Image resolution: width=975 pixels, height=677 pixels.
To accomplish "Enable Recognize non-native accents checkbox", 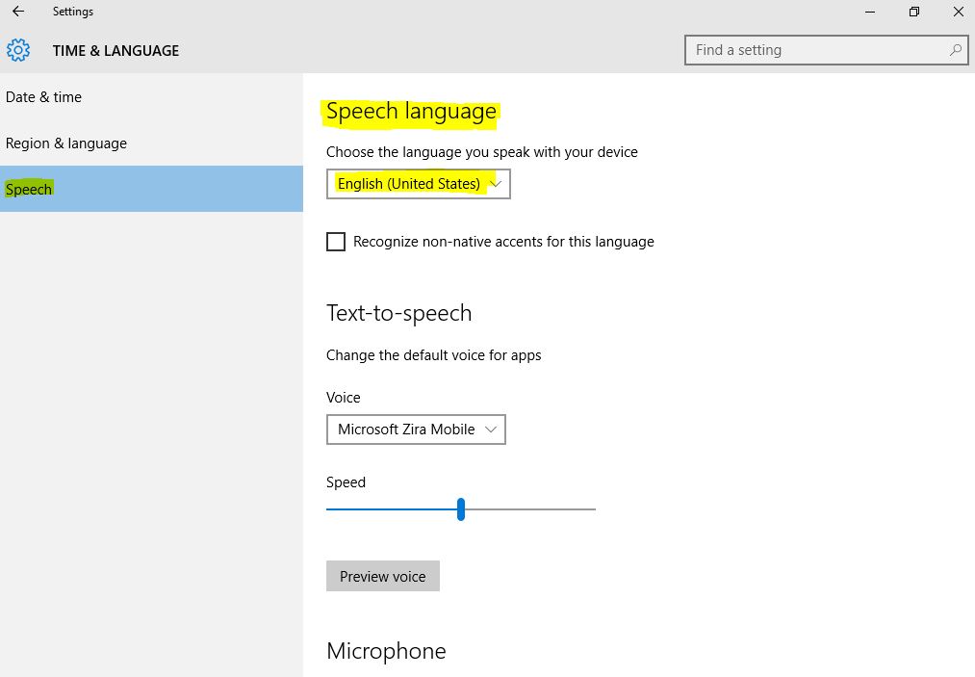I will pyautogui.click(x=336, y=242).
